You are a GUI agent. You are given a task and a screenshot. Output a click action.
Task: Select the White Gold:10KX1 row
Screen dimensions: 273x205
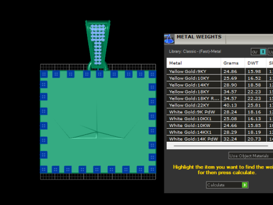[x=220, y=118]
